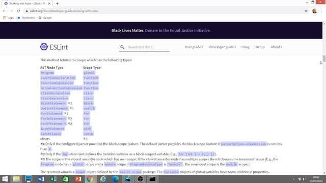The width and height of the screenshot is (326, 183).
Task: Click the AST Node Type column header
Action: pyautogui.click(x=51, y=68)
